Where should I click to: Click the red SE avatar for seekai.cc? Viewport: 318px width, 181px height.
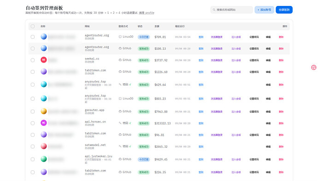coord(44,60)
